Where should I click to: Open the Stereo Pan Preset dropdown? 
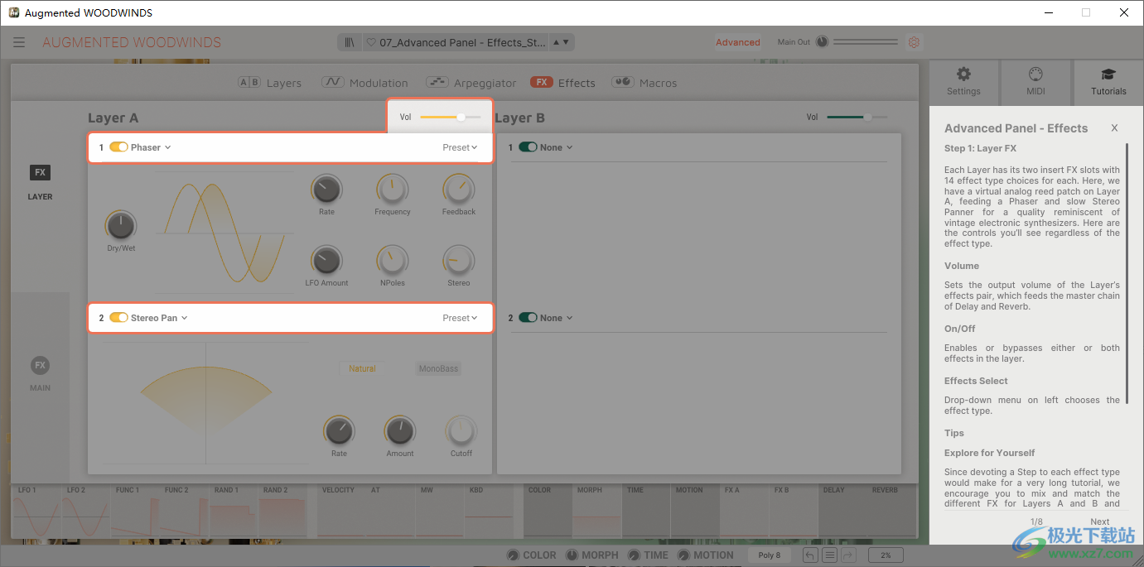pos(460,318)
